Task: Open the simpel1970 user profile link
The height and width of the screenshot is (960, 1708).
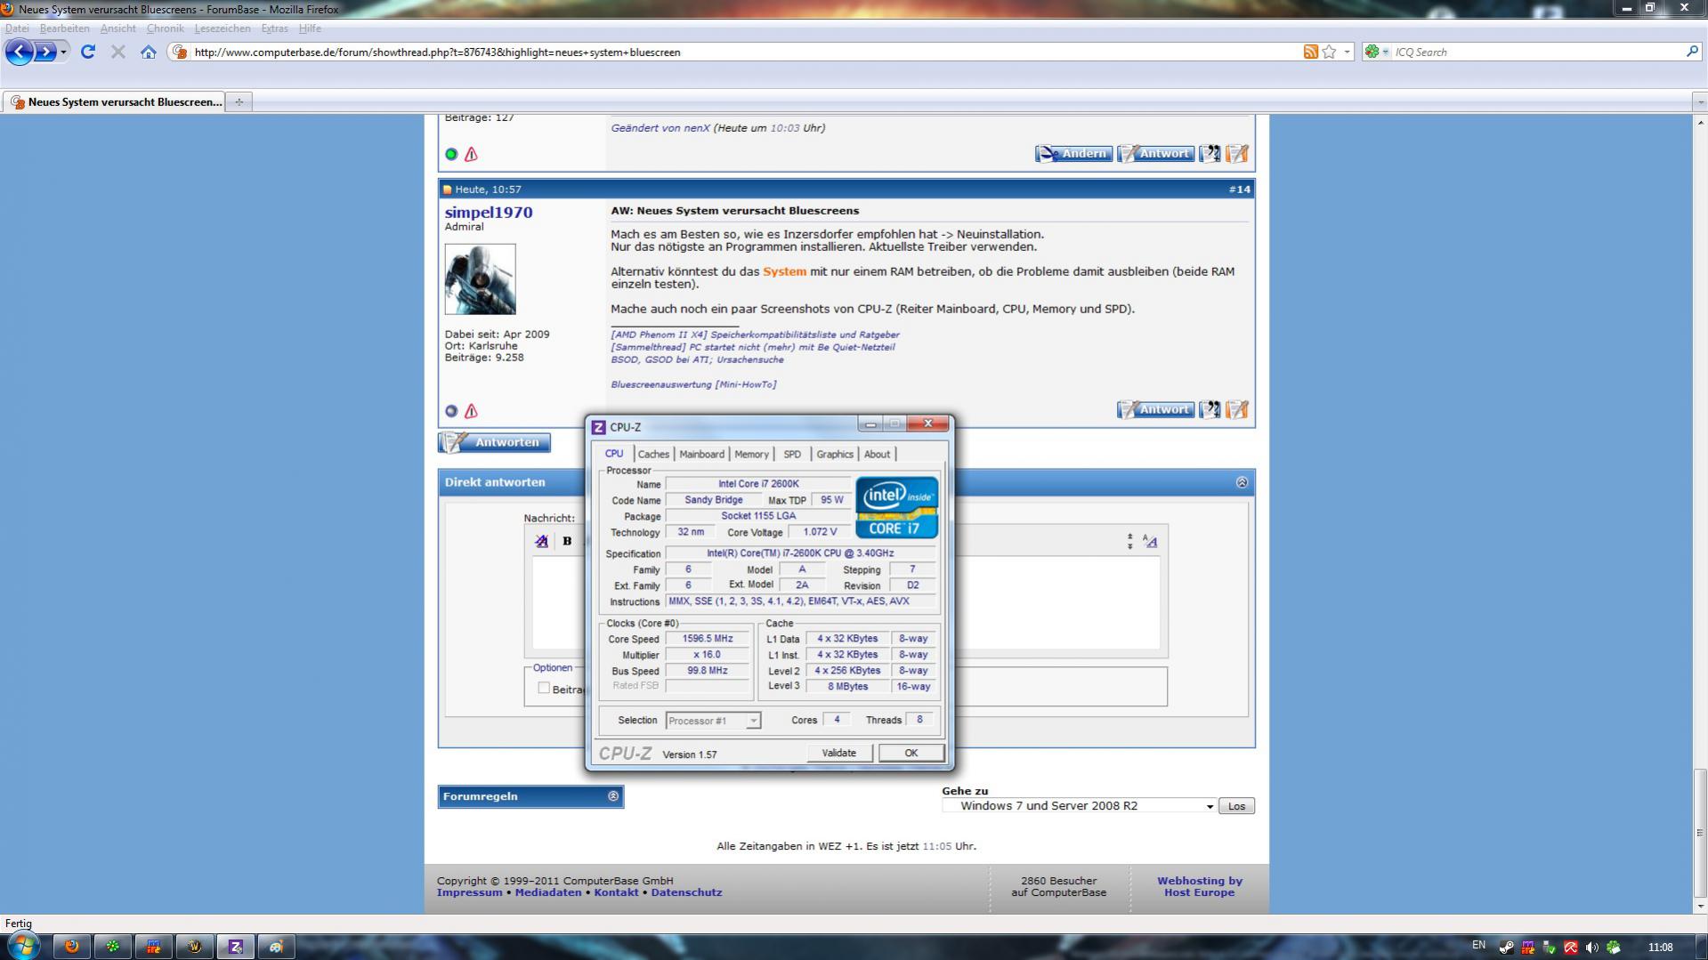Action: coord(489,213)
